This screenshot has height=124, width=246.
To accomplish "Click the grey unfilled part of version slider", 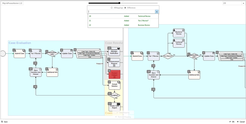I will click(x=139, y=3).
